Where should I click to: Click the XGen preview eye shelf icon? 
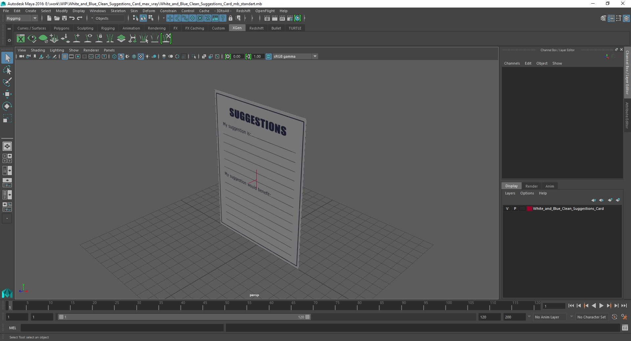(32, 39)
